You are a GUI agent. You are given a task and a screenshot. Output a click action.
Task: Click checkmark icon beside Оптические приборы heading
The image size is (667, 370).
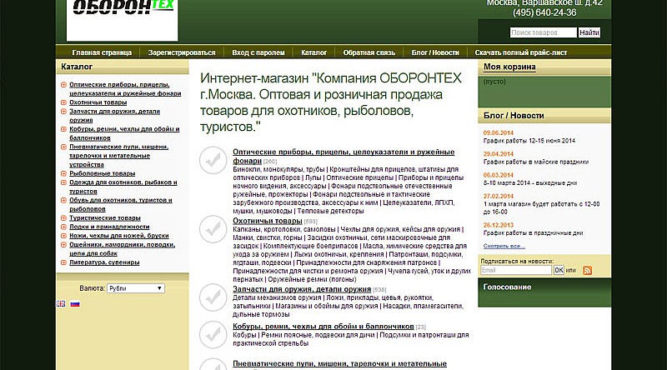[213, 158]
